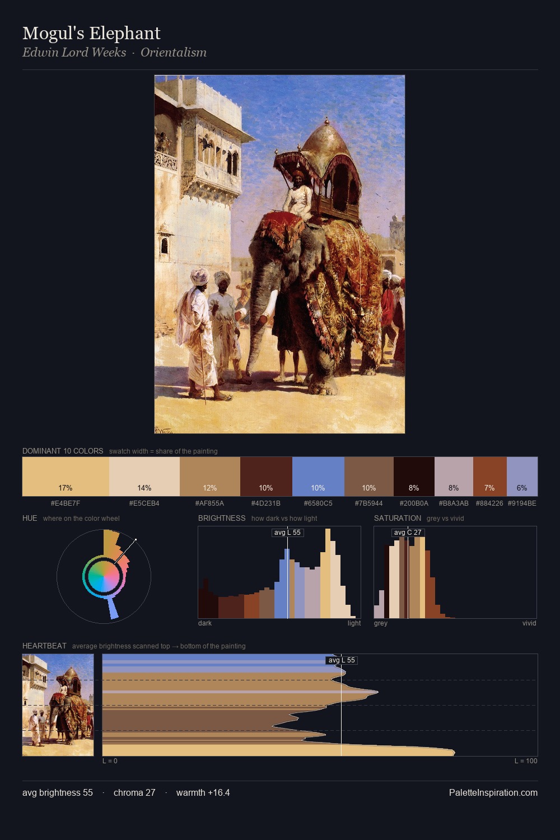Click the 'DOMINANT 10 COLORS' heading
The image size is (560, 840).
[x=63, y=451]
